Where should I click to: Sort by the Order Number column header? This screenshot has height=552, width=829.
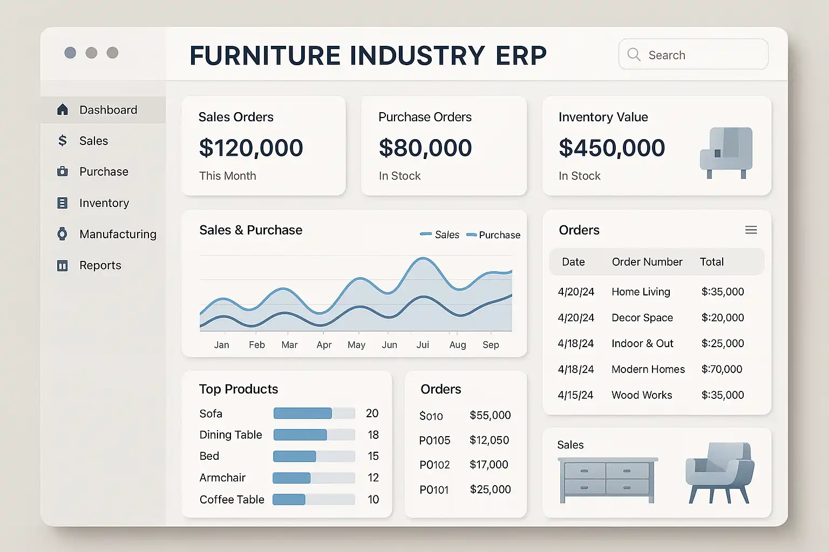(647, 262)
